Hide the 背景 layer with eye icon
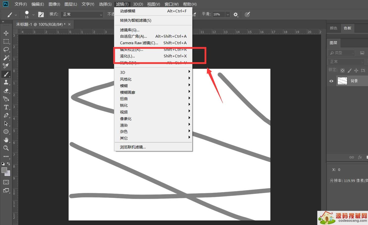Screen dimensions: 368x225 (x=331, y=81)
